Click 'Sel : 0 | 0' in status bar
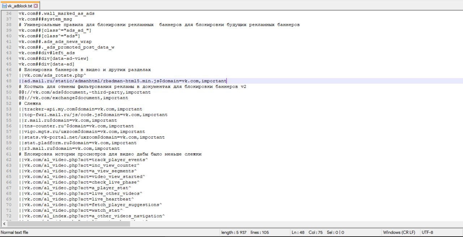The width and height of the screenshot is (463, 237). (335, 232)
